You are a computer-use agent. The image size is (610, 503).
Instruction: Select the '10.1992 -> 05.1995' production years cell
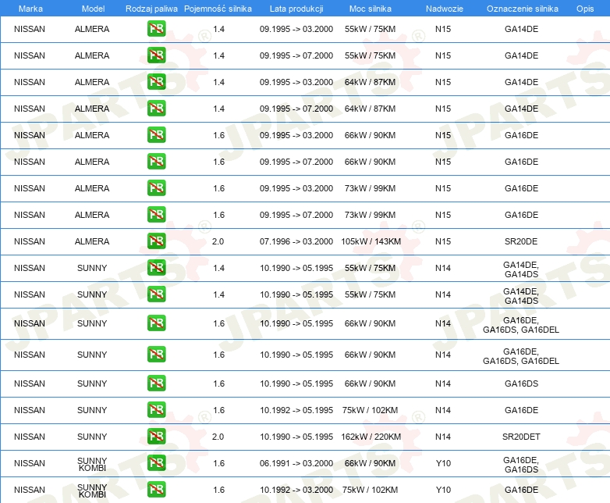pos(296,410)
